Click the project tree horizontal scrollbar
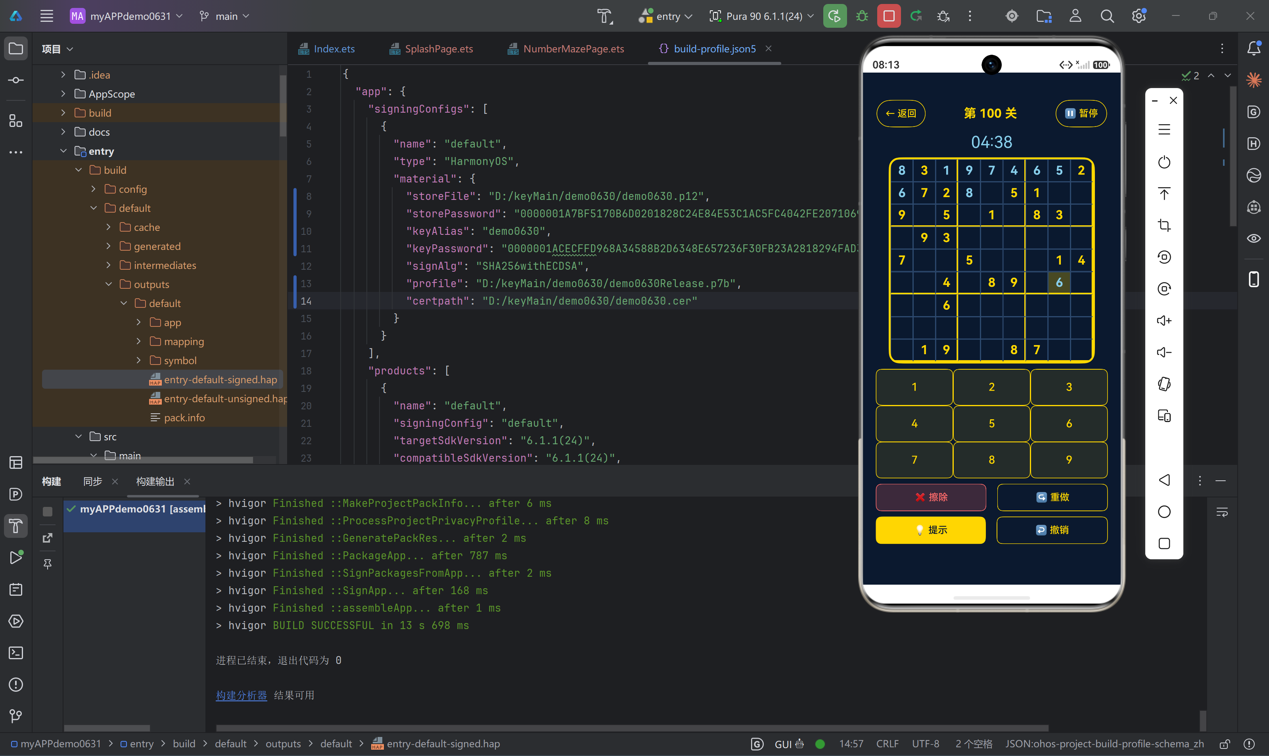1269x756 pixels. [x=143, y=459]
